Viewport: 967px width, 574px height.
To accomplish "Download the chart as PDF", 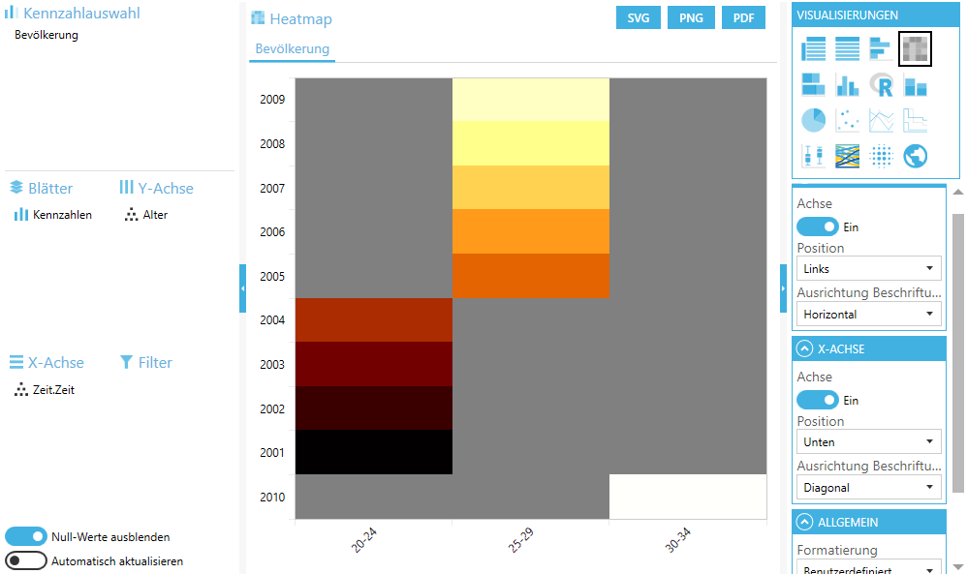I will click(x=743, y=16).
